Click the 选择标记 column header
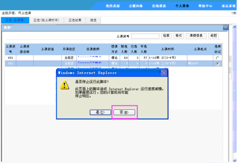 (217, 49)
